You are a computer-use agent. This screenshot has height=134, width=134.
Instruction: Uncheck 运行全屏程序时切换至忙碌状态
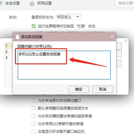tap(33, 26)
